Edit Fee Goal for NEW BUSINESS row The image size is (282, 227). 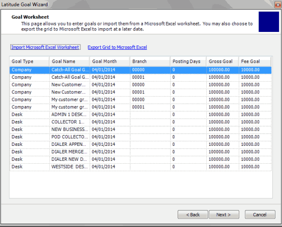pos(255,129)
